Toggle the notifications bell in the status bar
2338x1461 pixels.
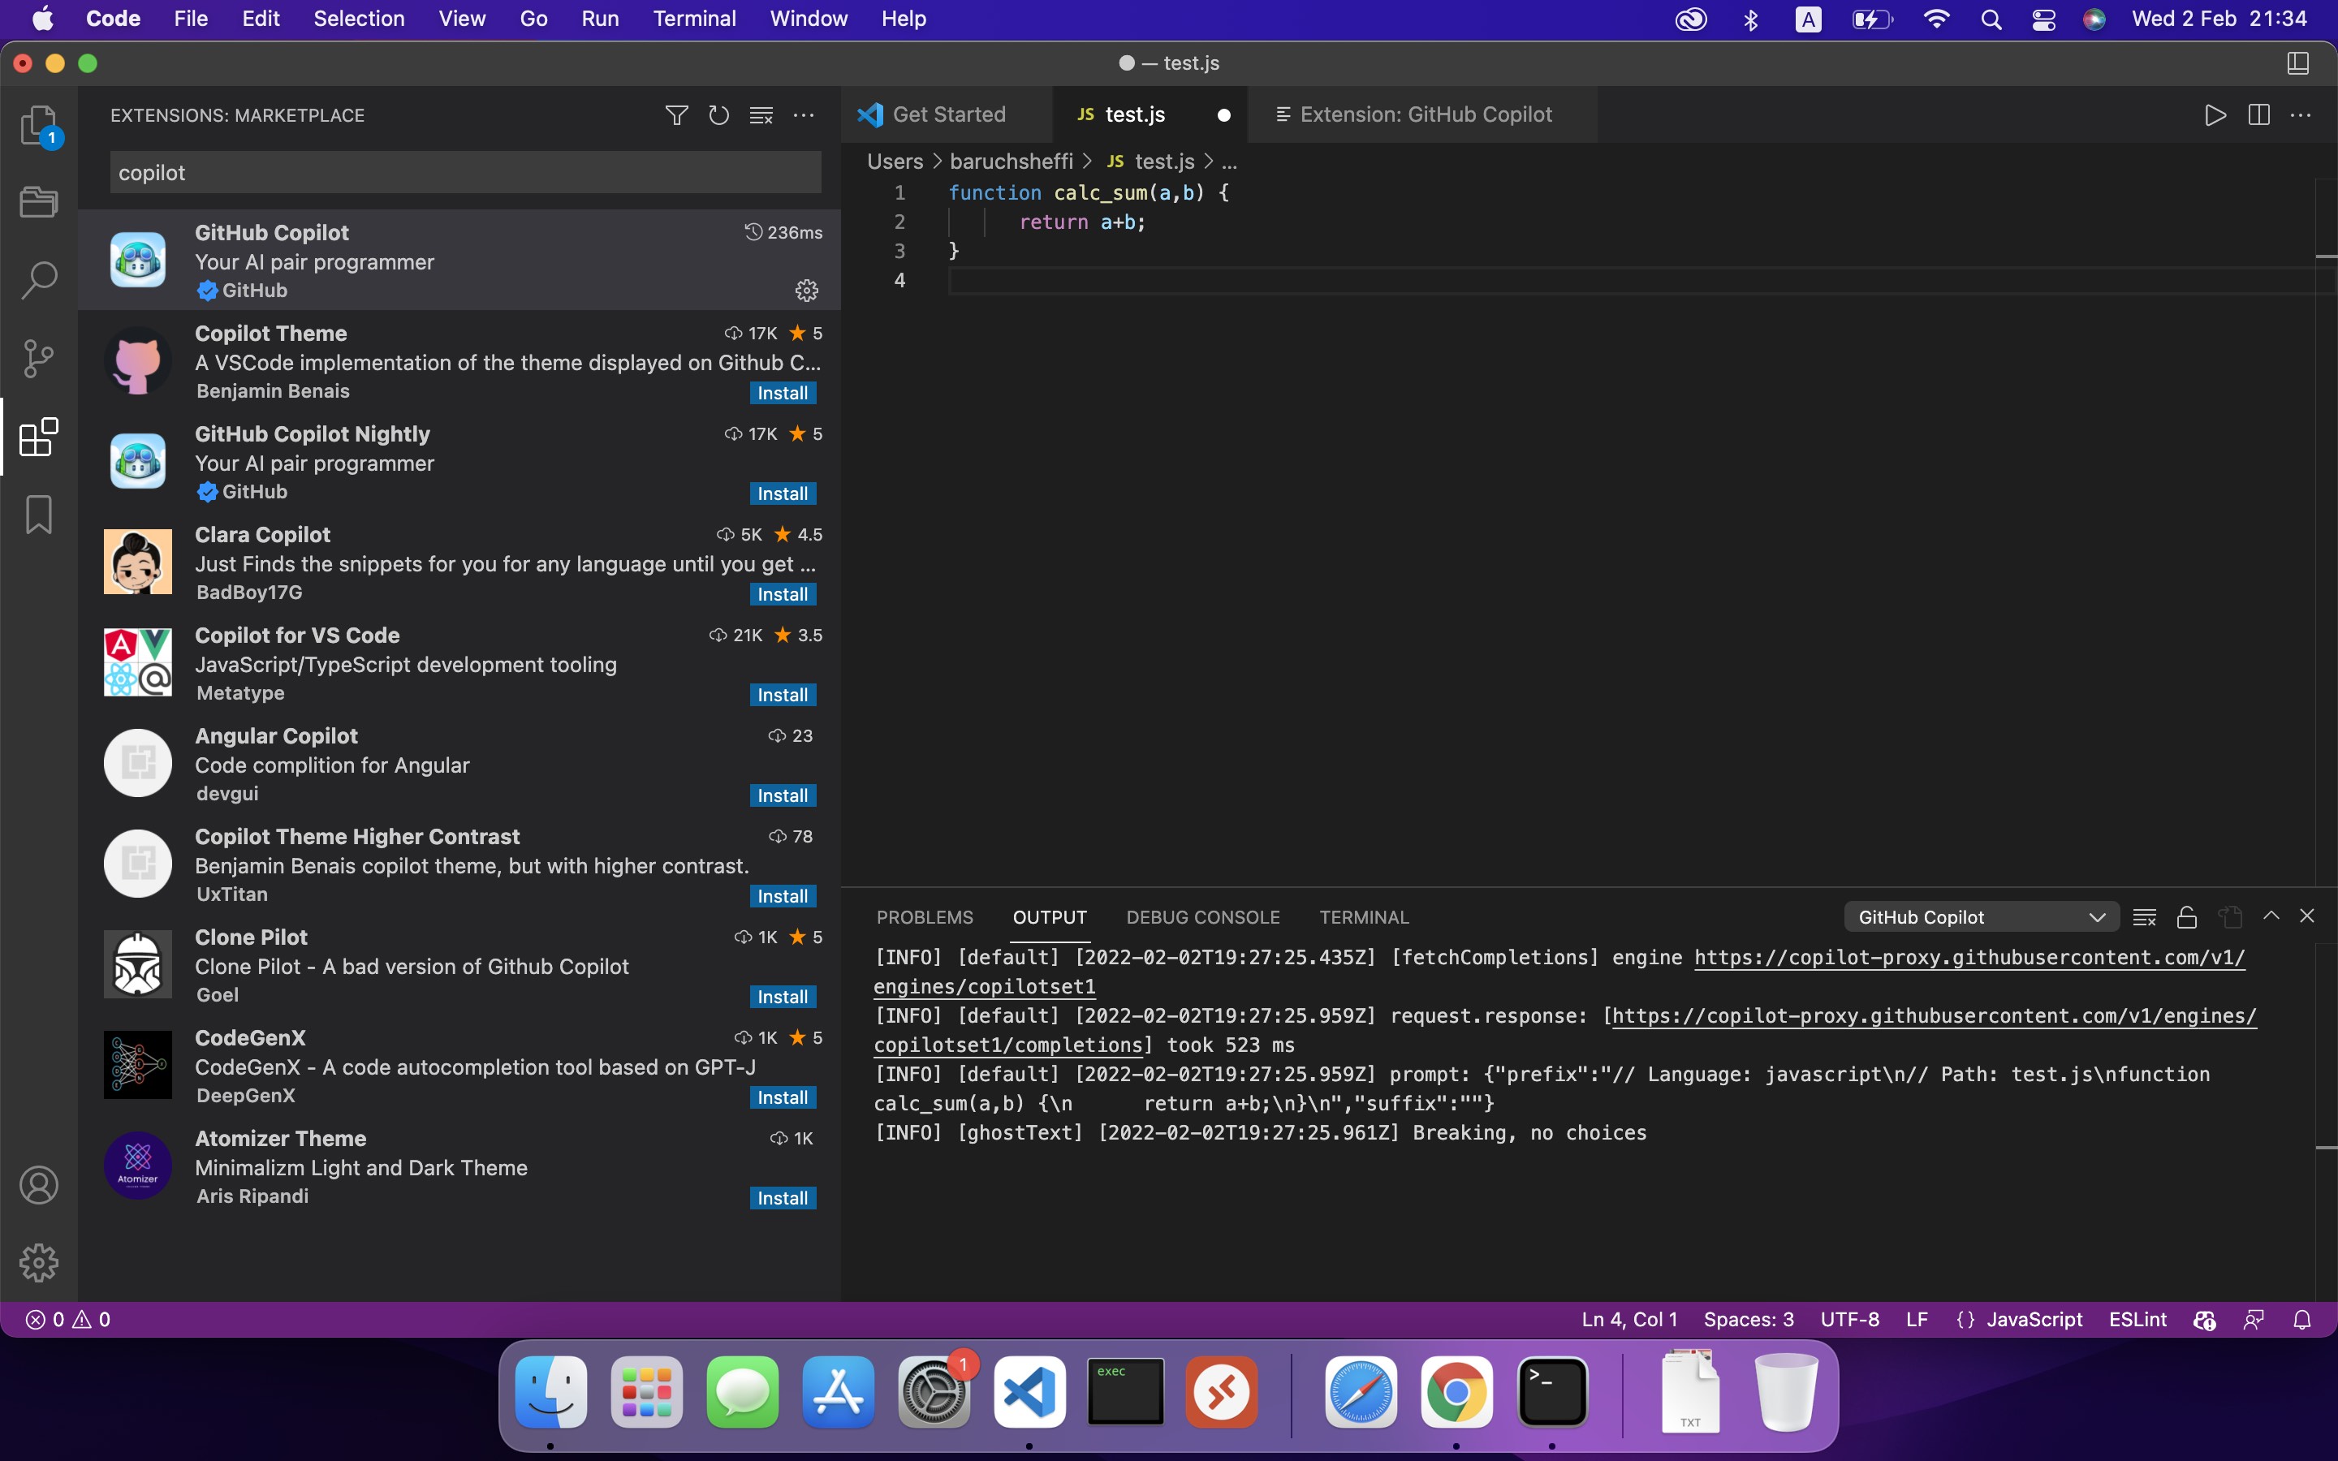click(2302, 1319)
